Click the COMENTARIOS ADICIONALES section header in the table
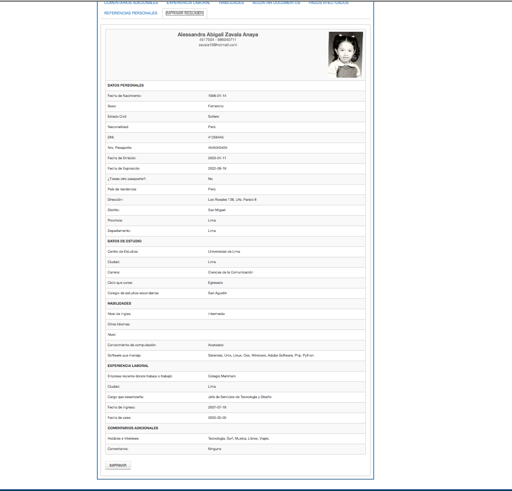Image resolution: width=512 pixels, height=491 pixels. [x=133, y=428]
